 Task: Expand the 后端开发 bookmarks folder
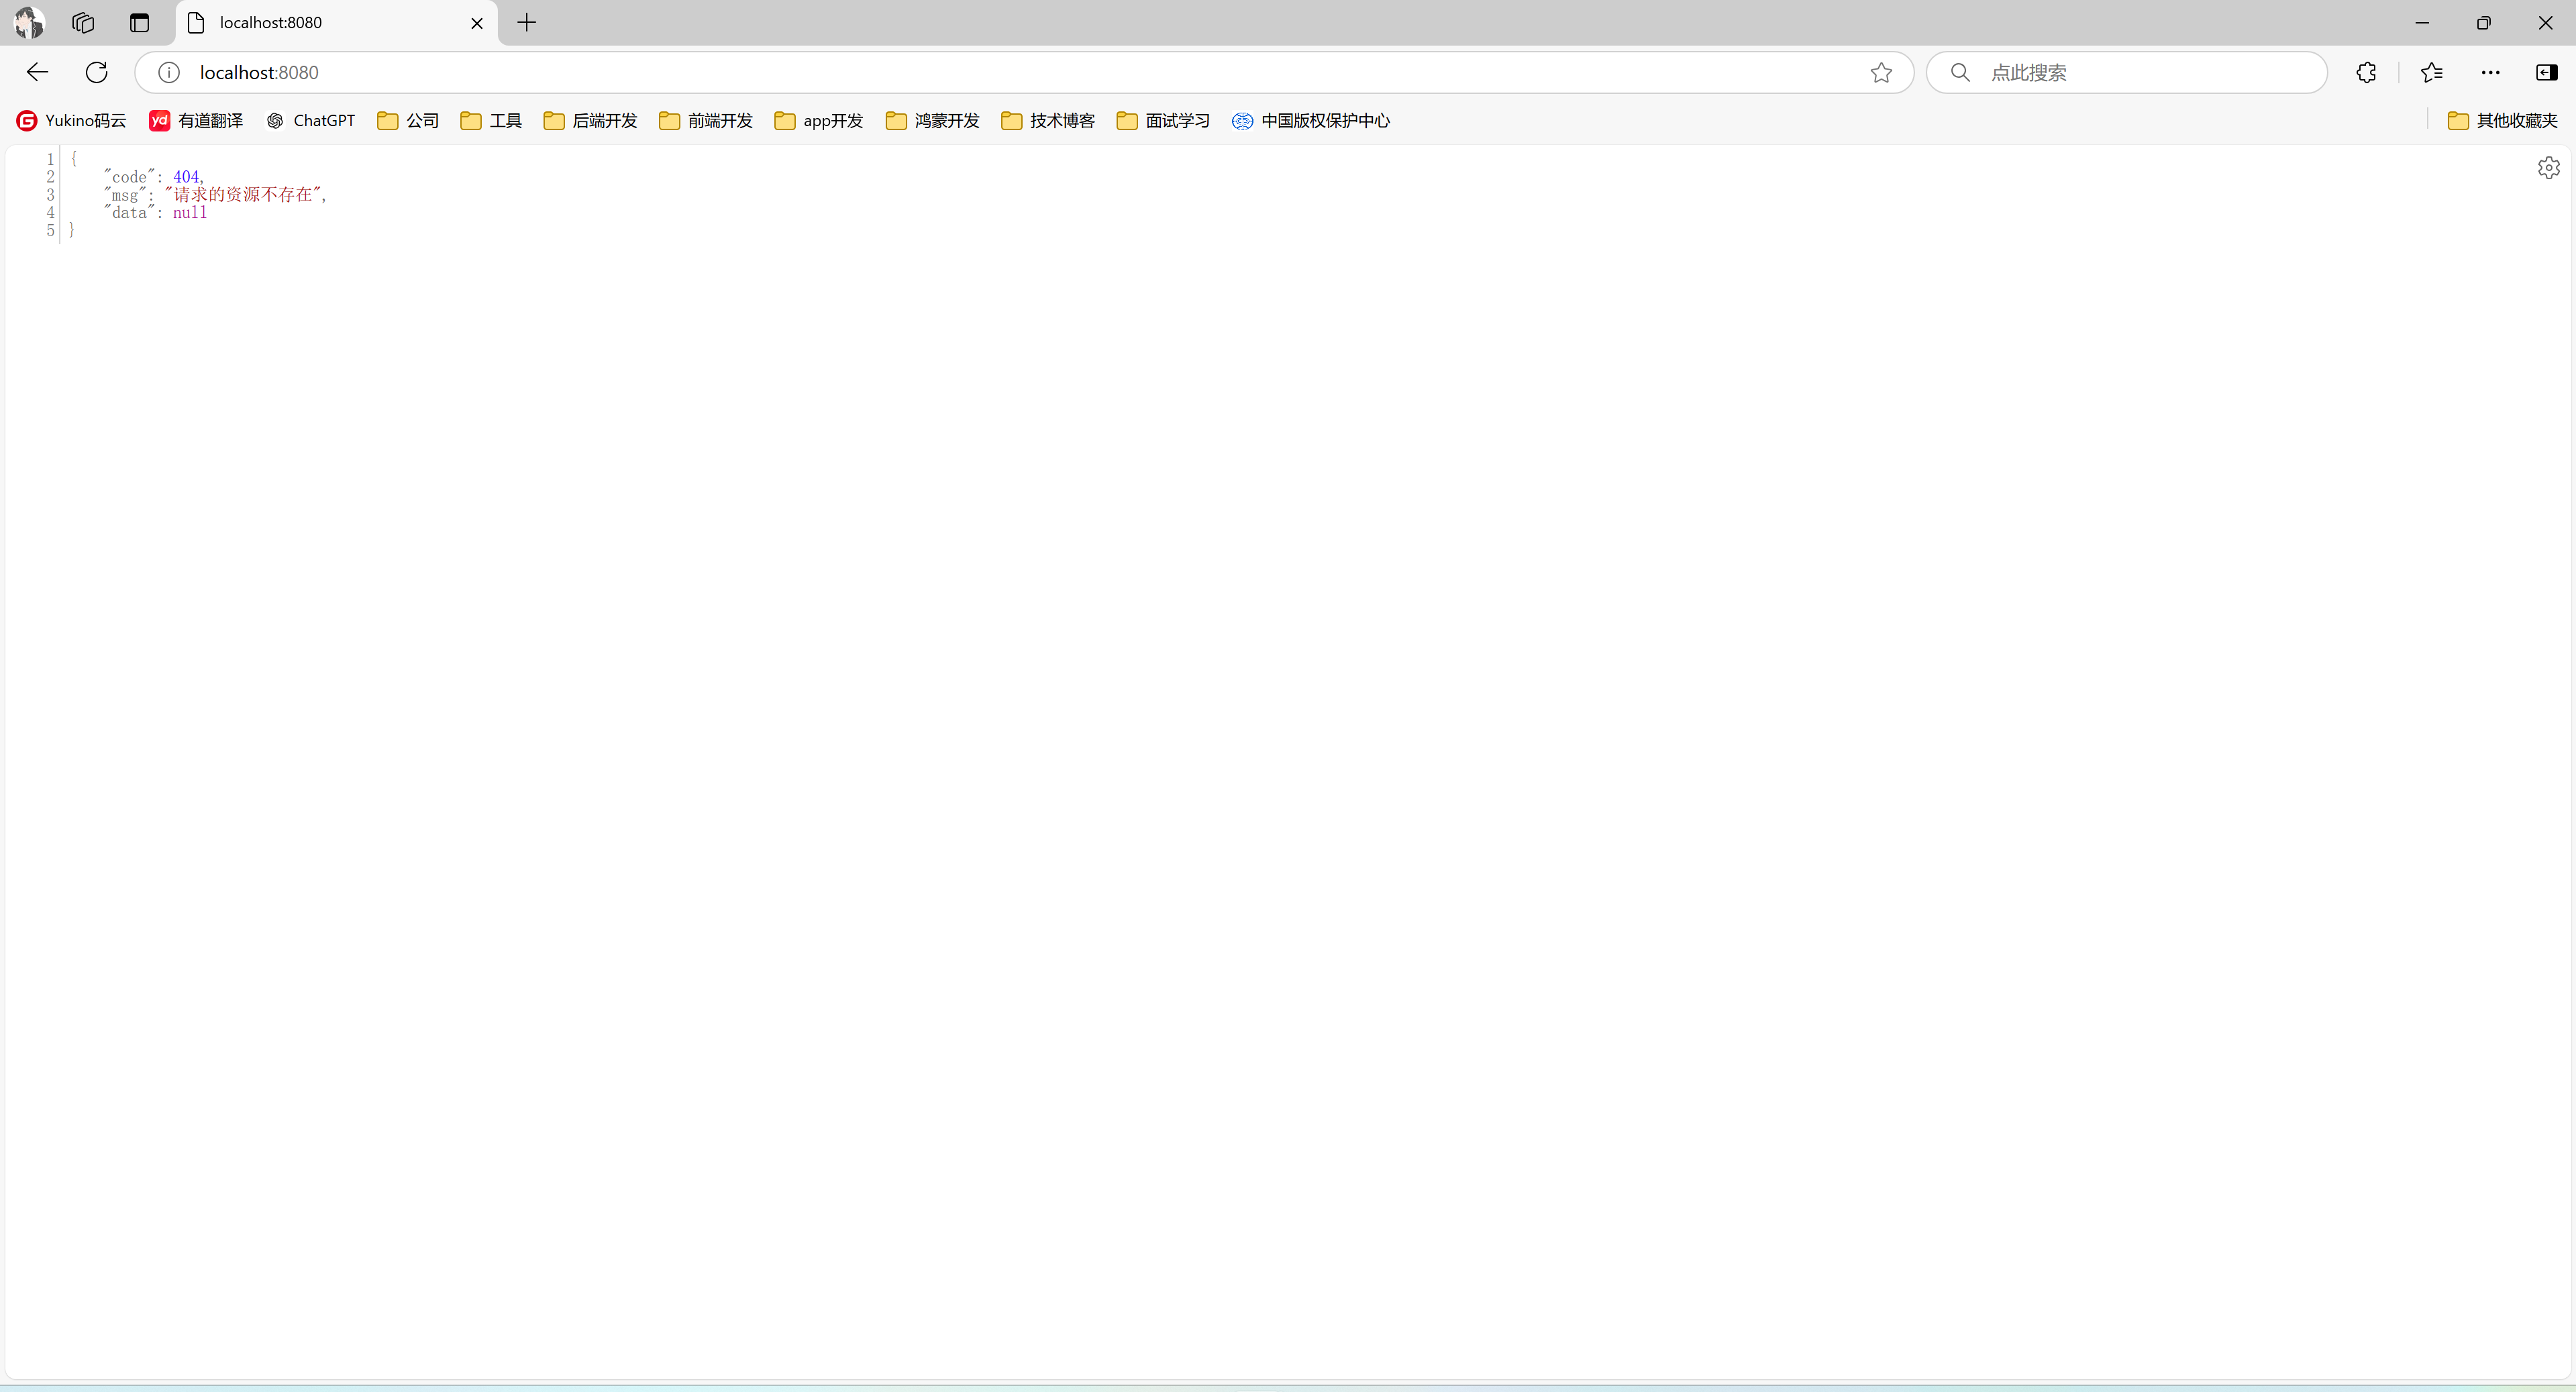pyautogui.click(x=590, y=120)
